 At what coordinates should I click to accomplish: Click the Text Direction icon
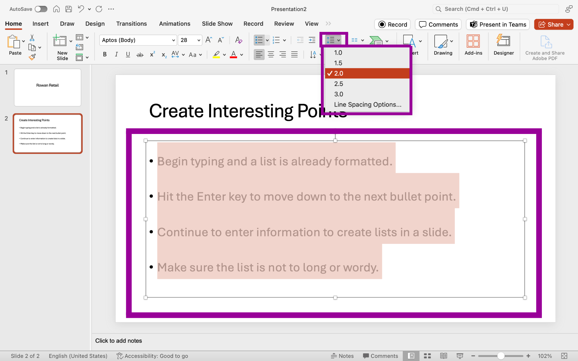tap(313, 54)
